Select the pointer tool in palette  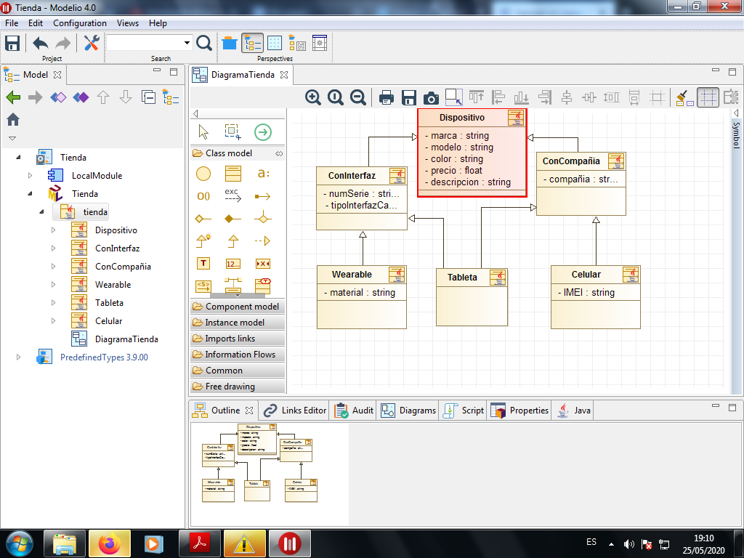203,132
